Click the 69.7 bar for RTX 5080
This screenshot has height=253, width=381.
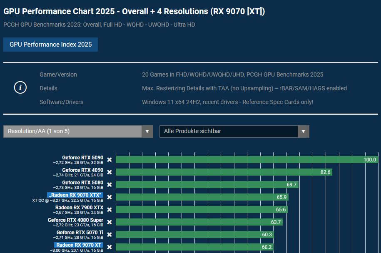tap(207, 185)
